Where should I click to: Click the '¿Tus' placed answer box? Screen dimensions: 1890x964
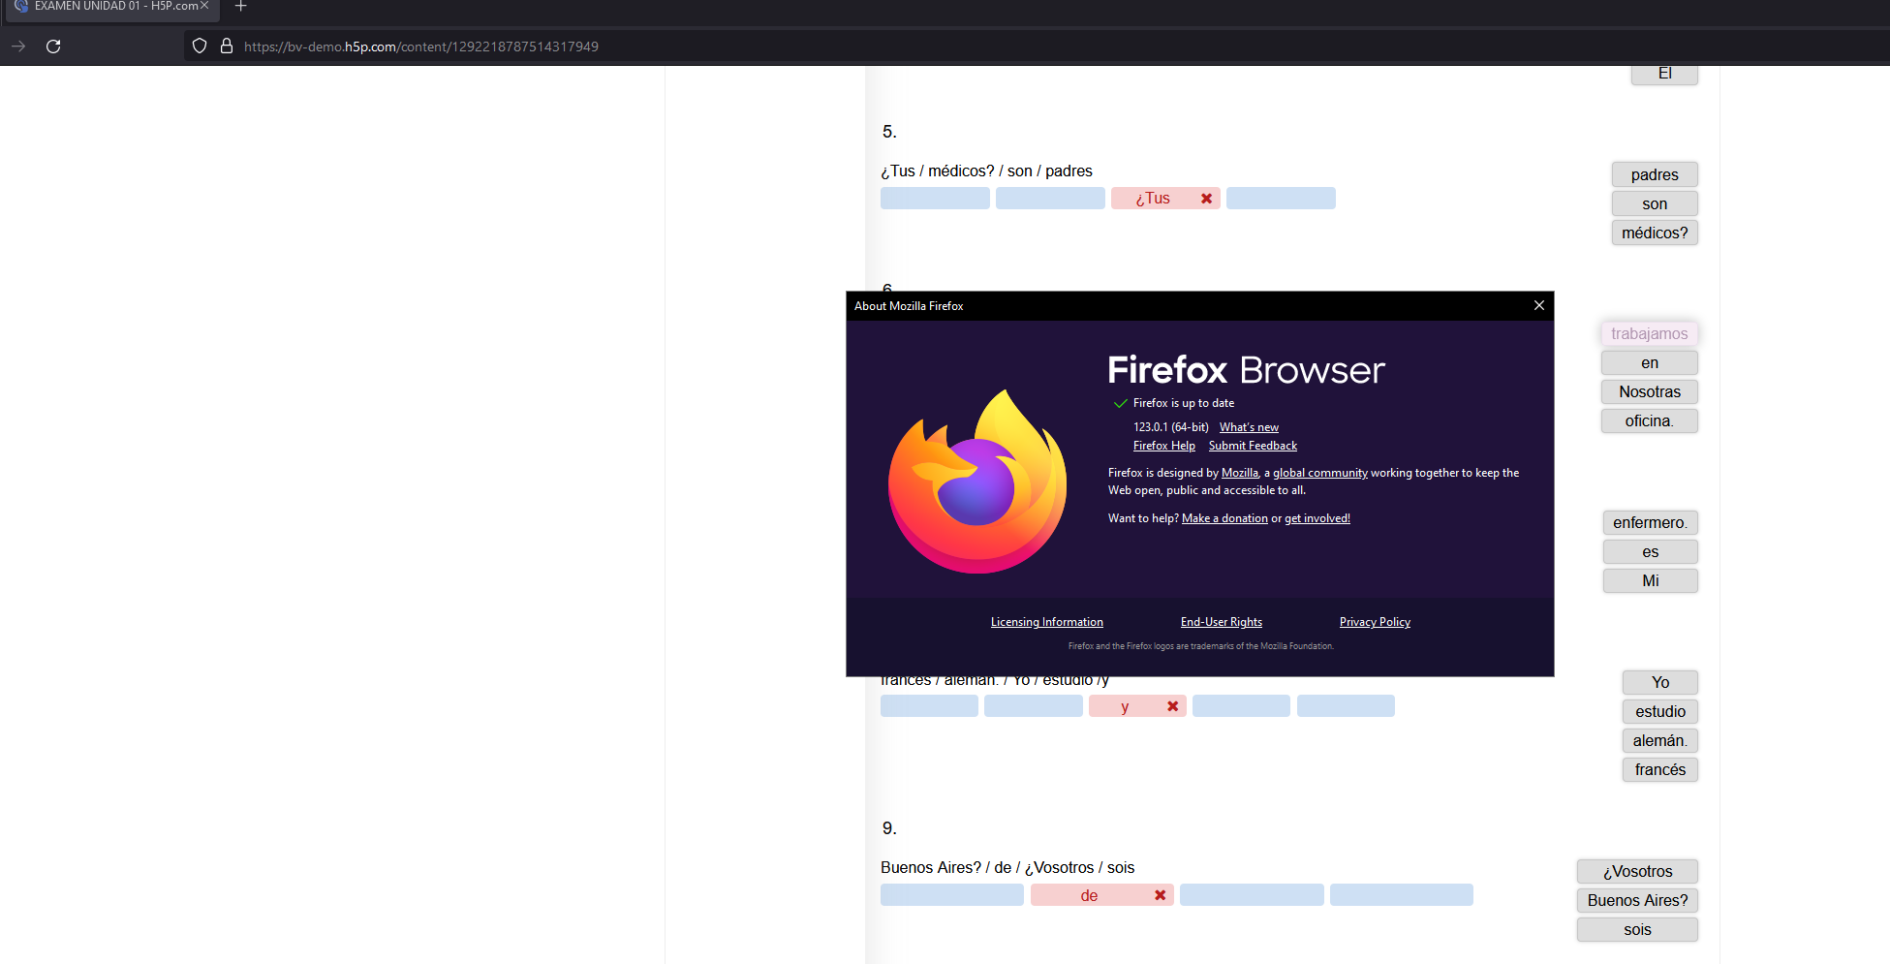point(1165,199)
